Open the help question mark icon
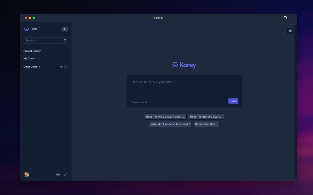Image resolution: width=313 pixels, height=195 pixels. pos(291,31)
